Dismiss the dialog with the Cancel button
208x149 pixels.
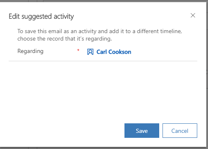tap(180, 130)
